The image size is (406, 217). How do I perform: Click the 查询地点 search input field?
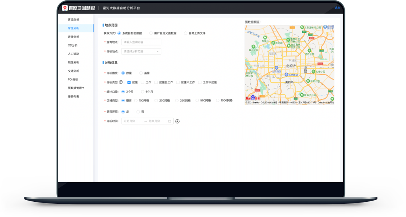pyautogui.click(x=141, y=42)
